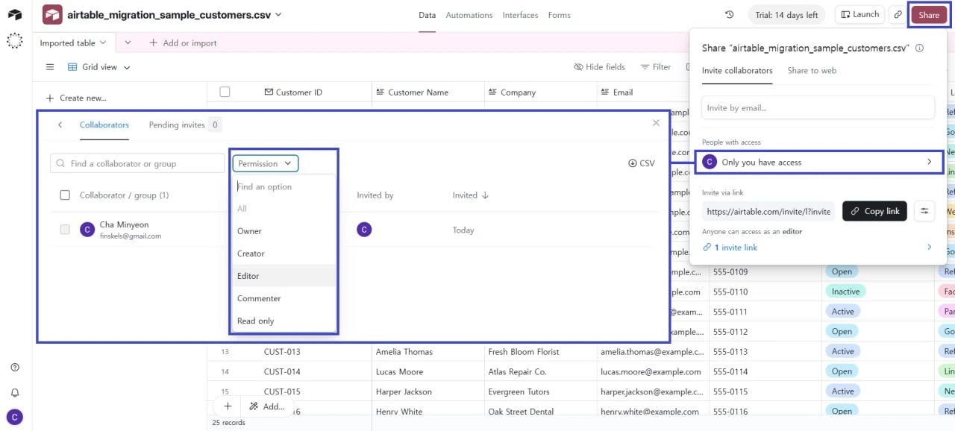This screenshot has height=431, width=955.
Task: Click the Filter button
Action: [655, 67]
